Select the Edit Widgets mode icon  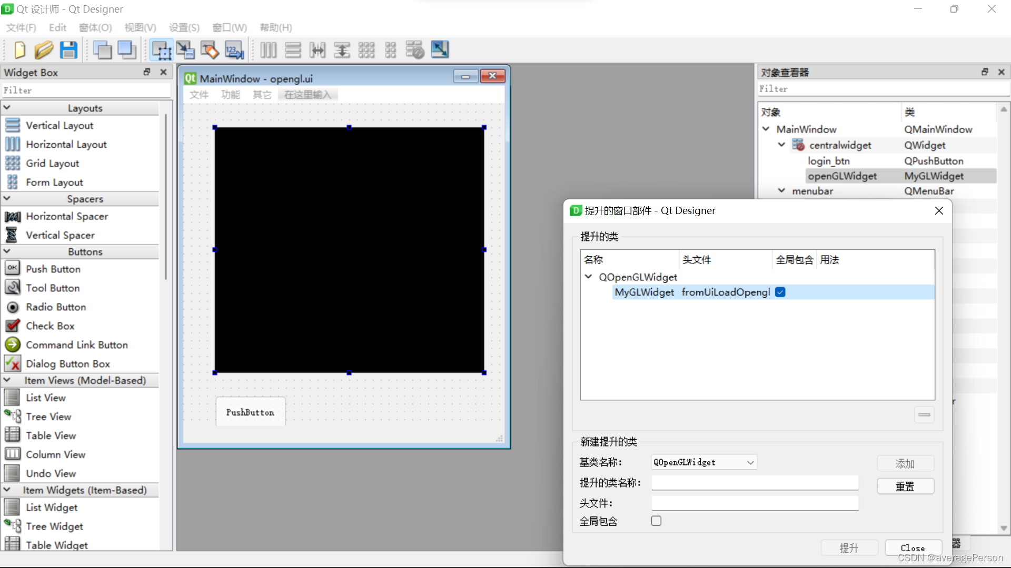click(161, 50)
